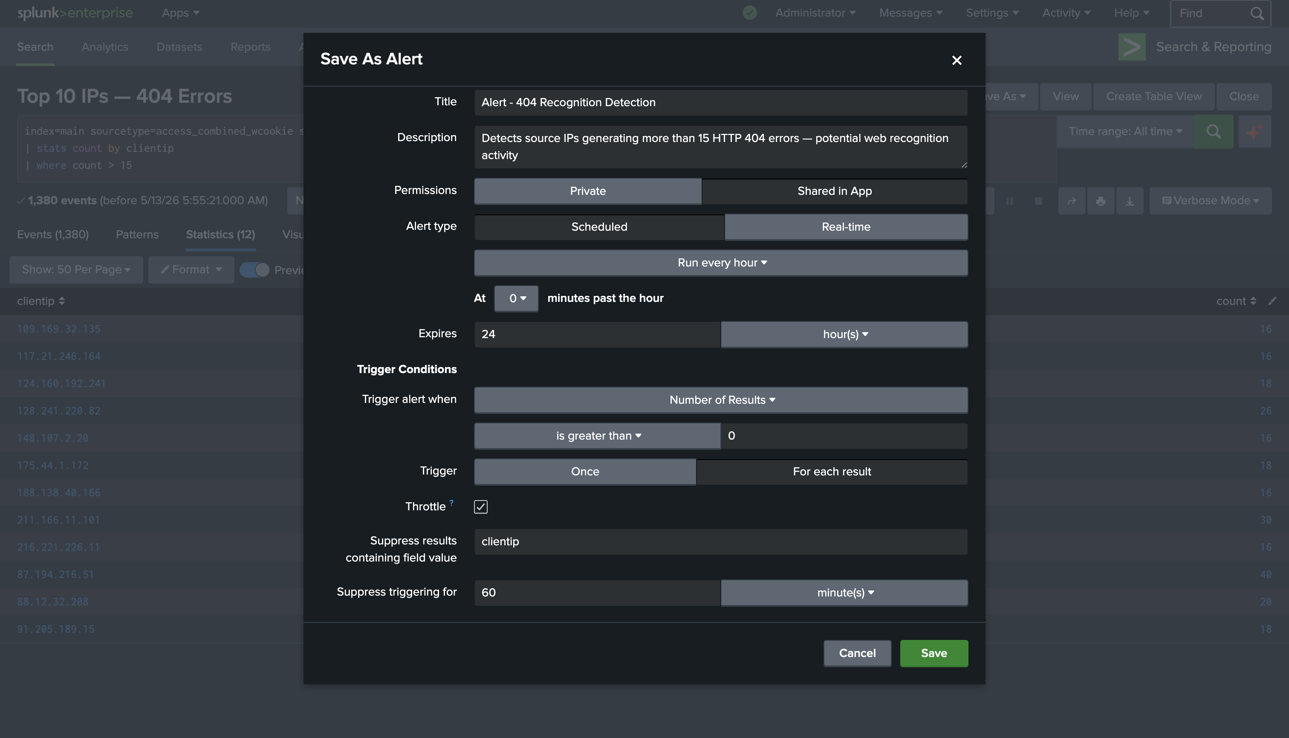Toggle the Preview switch
Image resolution: width=1289 pixels, height=738 pixels.
(254, 269)
